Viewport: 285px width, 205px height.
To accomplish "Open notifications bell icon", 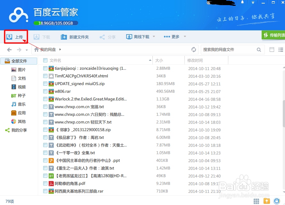I will [242, 2].
